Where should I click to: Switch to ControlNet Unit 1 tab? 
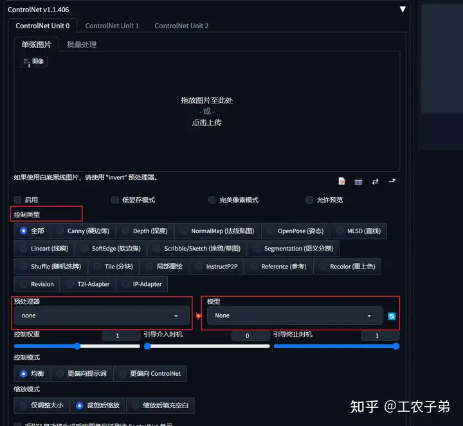tap(112, 26)
